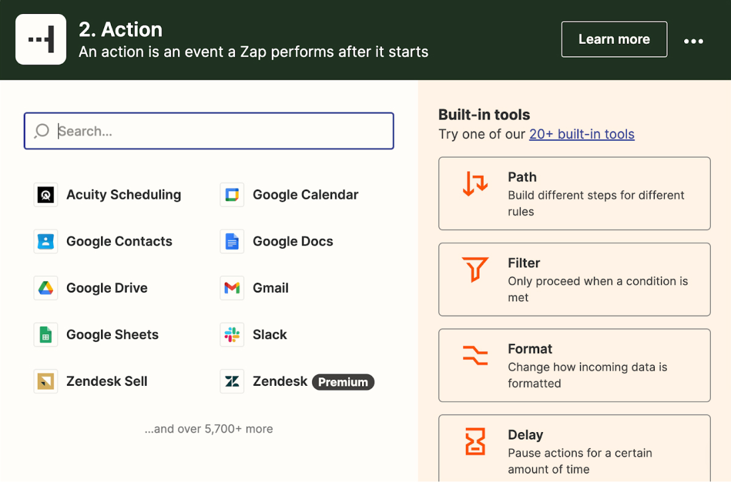Image resolution: width=731 pixels, height=482 pixels.
Task: Click the Google Contacts label
Action: point(119,242)
